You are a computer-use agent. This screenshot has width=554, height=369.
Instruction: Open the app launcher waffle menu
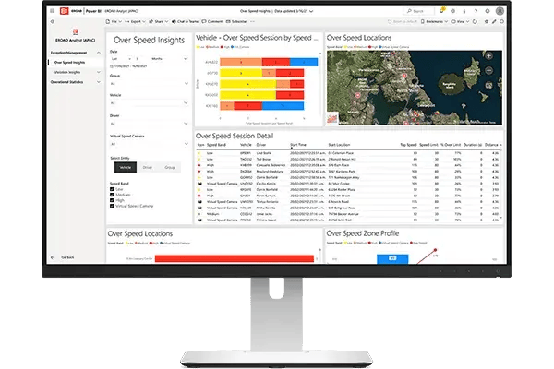point(53,11)
